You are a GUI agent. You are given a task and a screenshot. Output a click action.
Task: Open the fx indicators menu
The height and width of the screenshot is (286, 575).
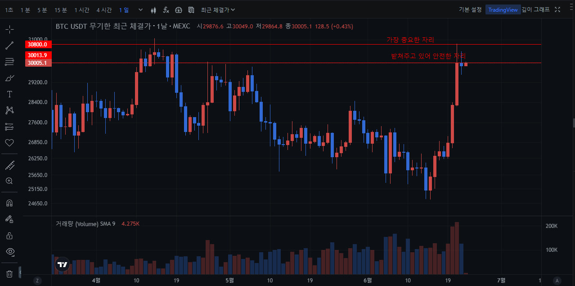[166, 10]
